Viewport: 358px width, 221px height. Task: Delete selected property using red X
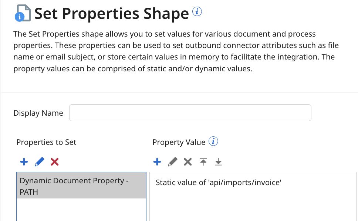tap(55, 161)
